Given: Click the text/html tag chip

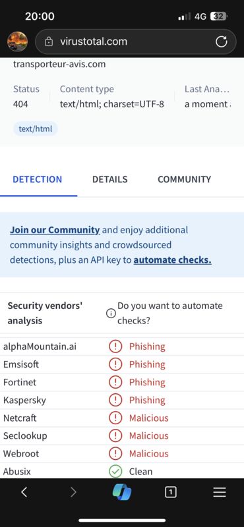Looking at the screenshot, I should [x=36, y=128].
